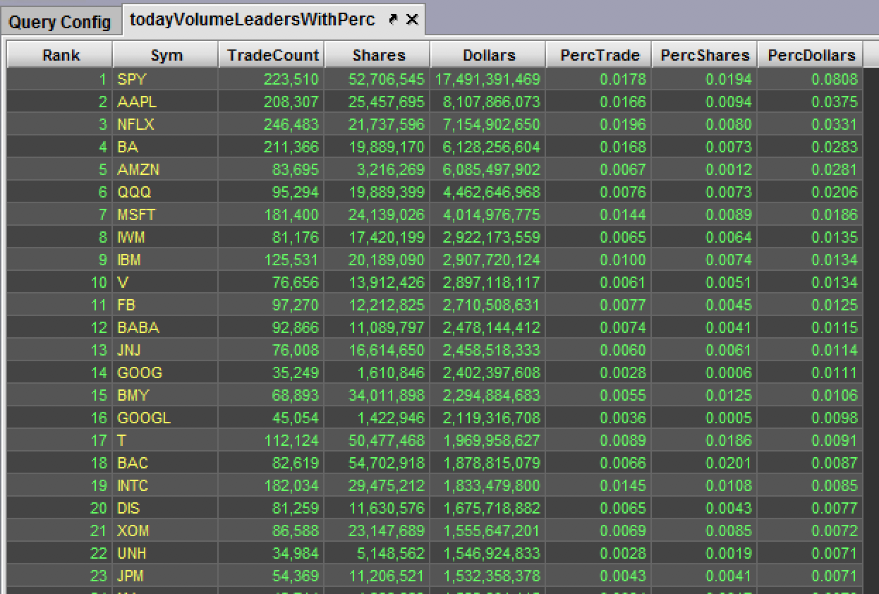Switch to the Query Config tab
879x594 pixels.
point(60,22)
